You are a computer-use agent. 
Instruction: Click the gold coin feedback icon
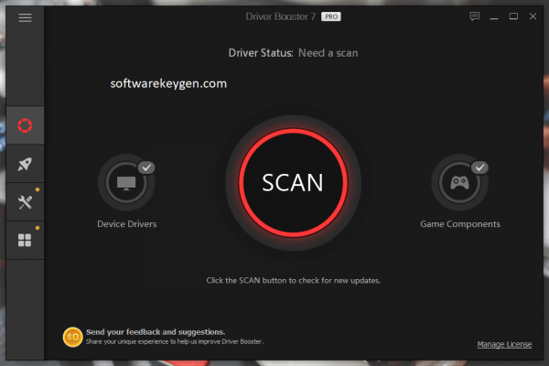point(72,337)
